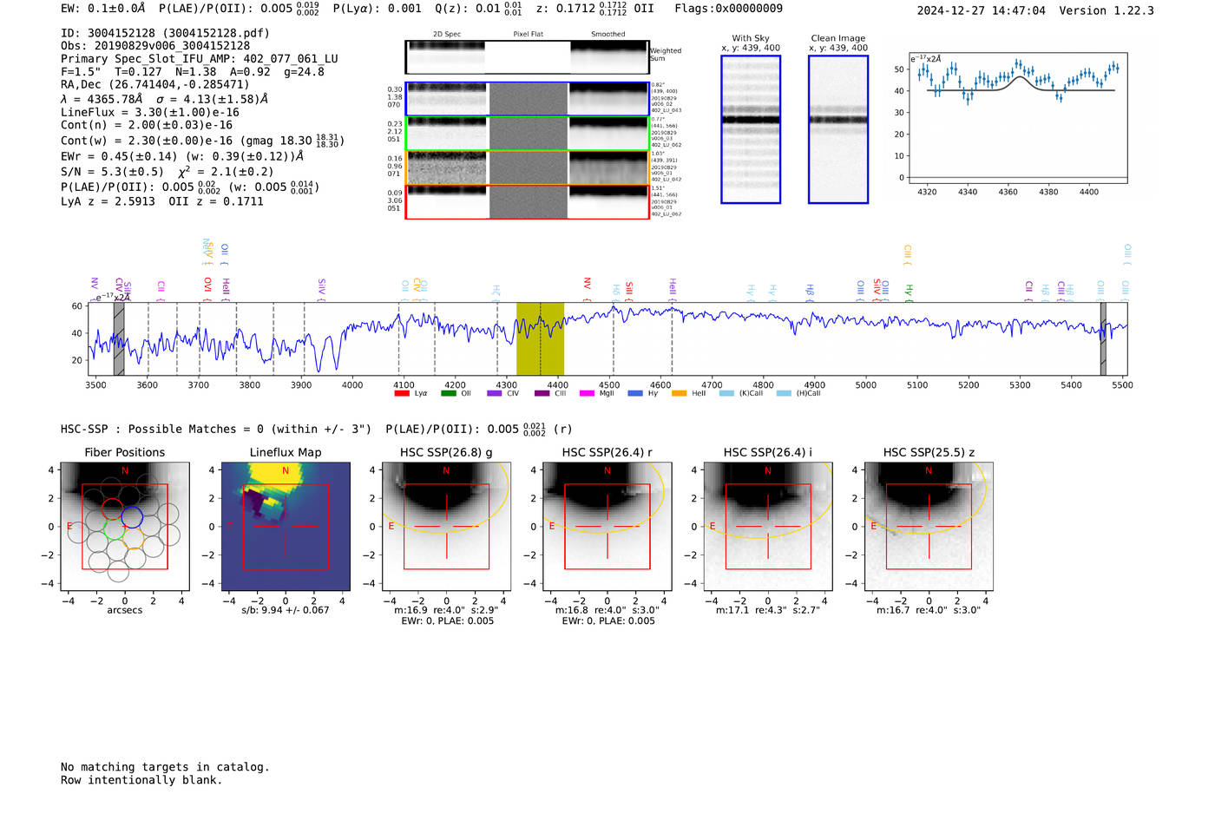Click the Weighted Sum 2D spectrum strip
The image size is (1215, 827).
527,57
